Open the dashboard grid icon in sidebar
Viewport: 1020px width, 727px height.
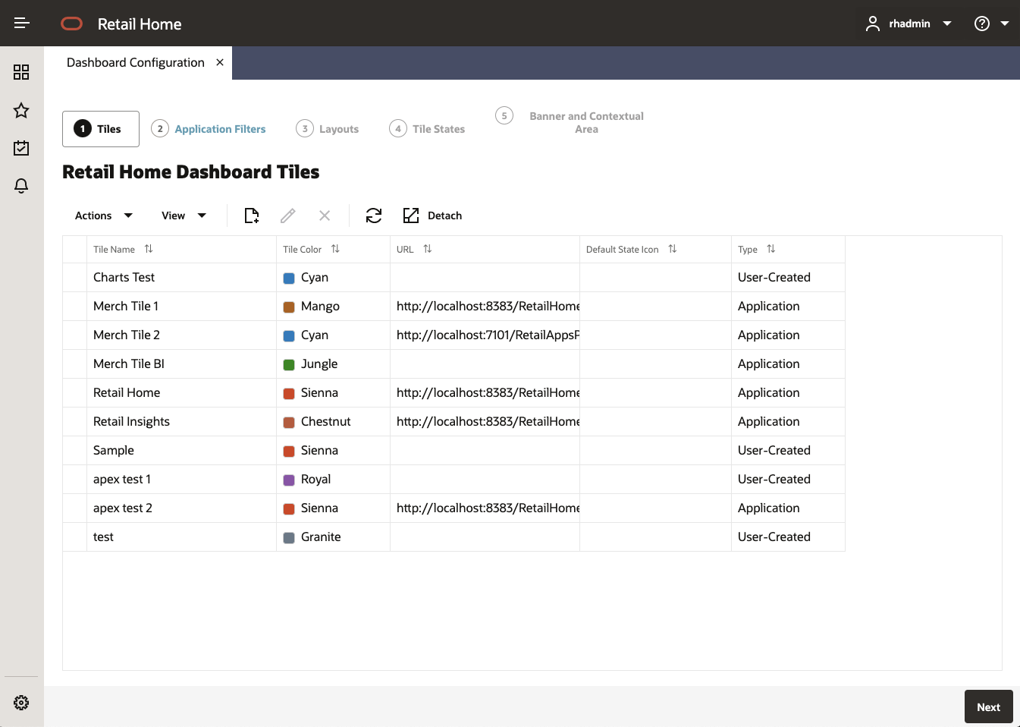tap(21, 72)
